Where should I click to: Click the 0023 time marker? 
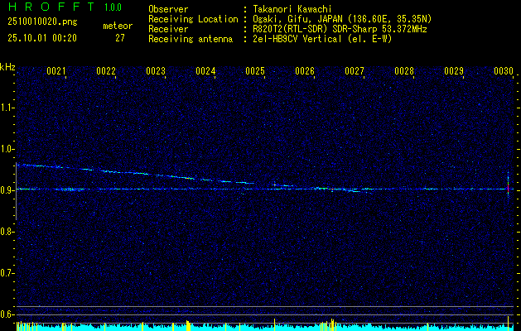click(x=156, y=71)
